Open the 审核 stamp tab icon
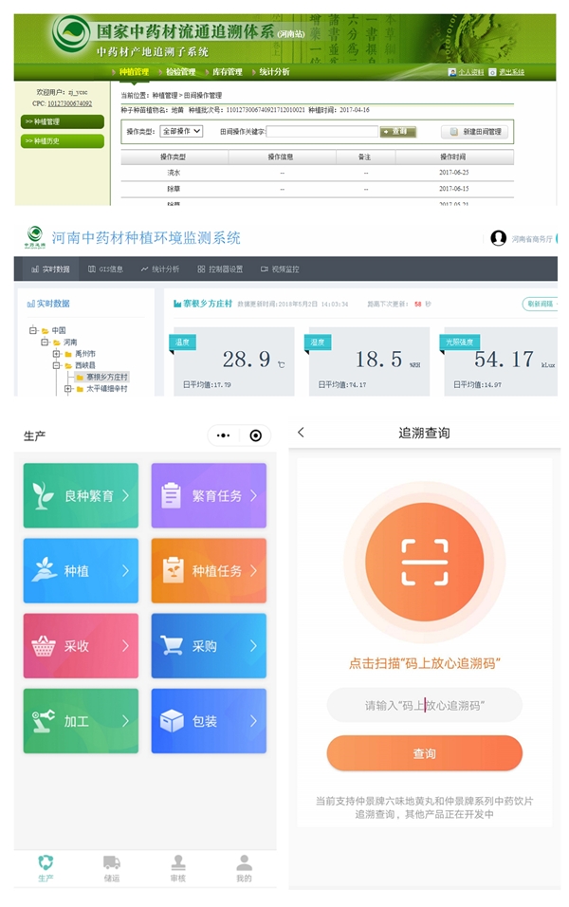This screenshot has height=907, width=569. click(x=178, y=862)
